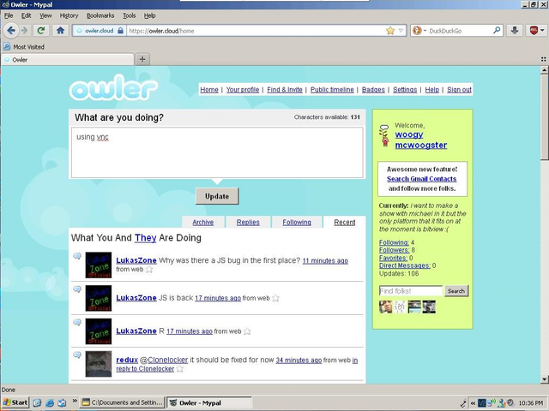Screen dimensions: 549x411
Task: Reply bubble icon on redux post
Action: tap(77, 355)
